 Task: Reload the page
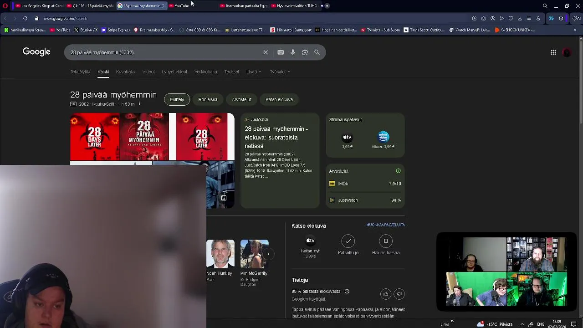(25, 19)
